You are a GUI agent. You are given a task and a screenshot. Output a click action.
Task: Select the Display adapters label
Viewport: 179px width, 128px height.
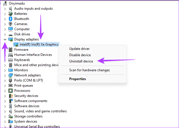pyautogui.click(x=27, y=39)
